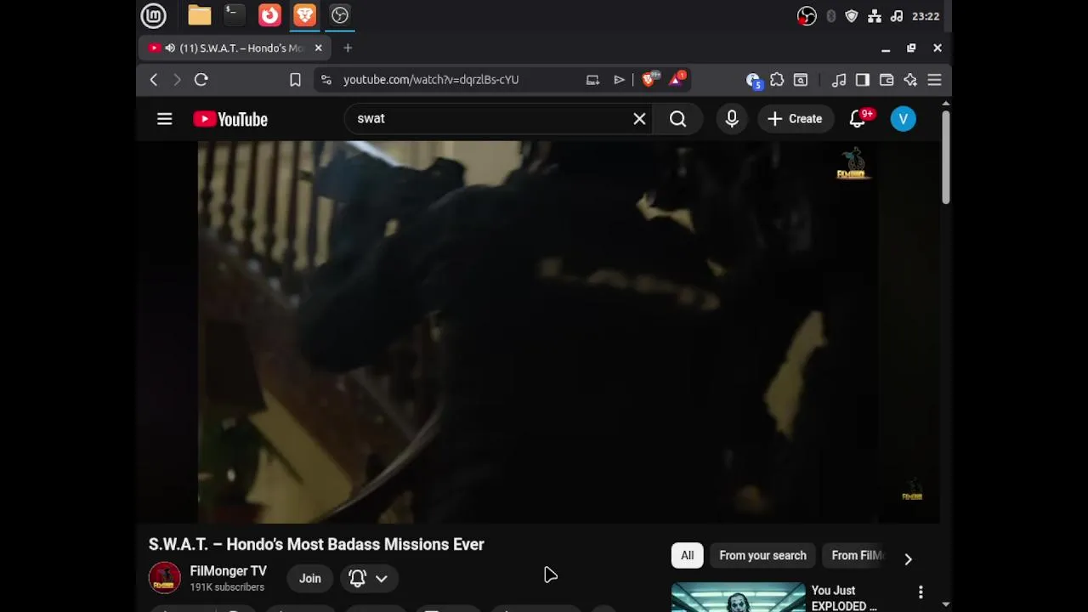Go forward in browser history
Viewport: 1088px width, 612px height.
177,80
